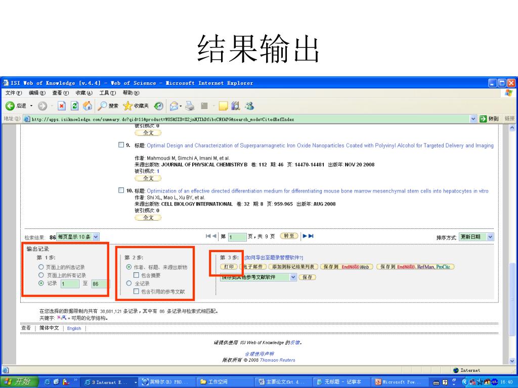The height and width of the screenshot is (388, 518).
Task: Open the History clock icon
Action: [159, 106]
